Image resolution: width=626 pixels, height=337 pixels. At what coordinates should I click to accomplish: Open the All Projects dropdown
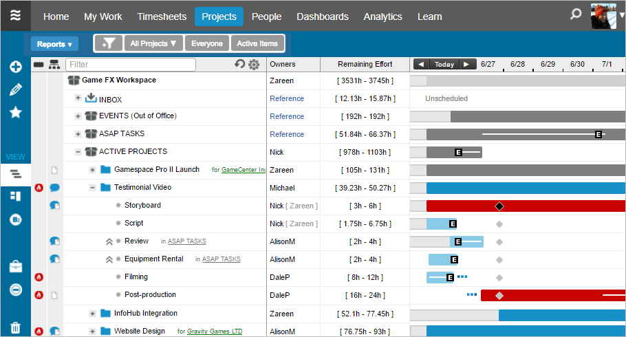[x=153, y=43]
